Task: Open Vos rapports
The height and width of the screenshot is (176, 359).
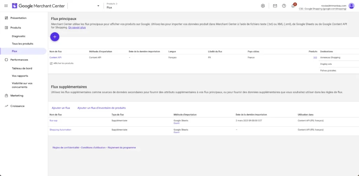Action: coord(20,76)
